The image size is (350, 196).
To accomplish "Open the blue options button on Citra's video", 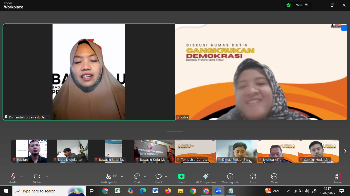I will point(344,28).
